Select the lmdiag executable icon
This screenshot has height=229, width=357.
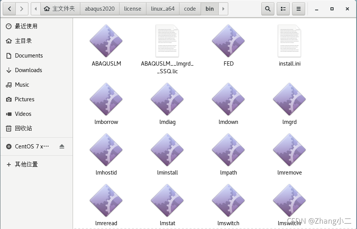click(167, 99)
